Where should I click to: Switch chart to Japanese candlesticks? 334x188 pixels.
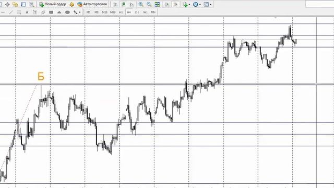click(x=123, y=4)
